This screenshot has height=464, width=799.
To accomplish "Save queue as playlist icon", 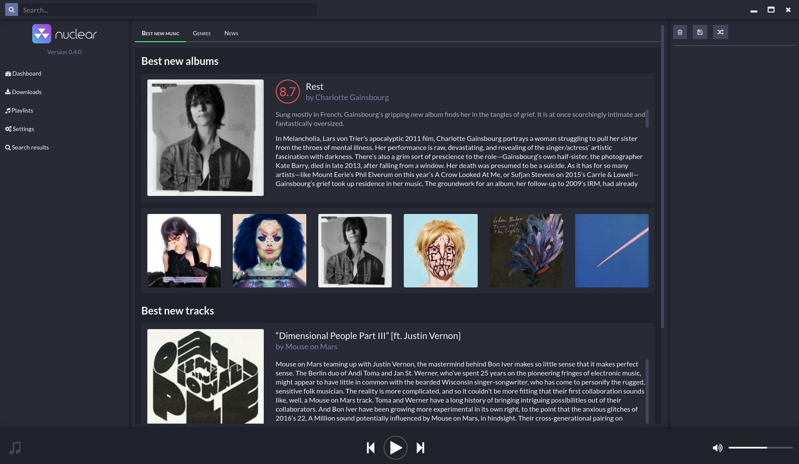I will [x=700, y=32].
